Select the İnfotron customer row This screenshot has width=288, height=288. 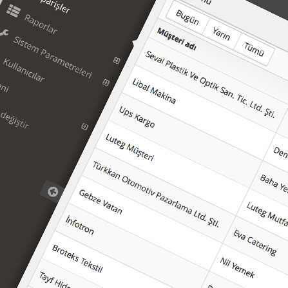coord(80,226)
